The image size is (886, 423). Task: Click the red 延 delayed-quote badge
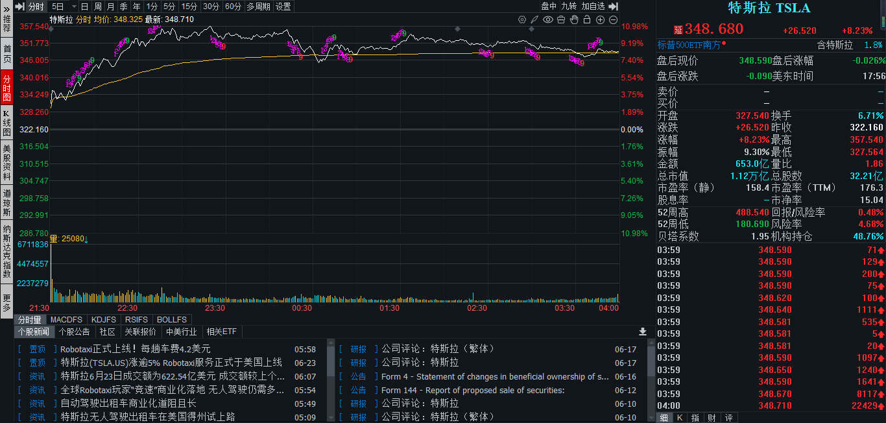(678, 30)
